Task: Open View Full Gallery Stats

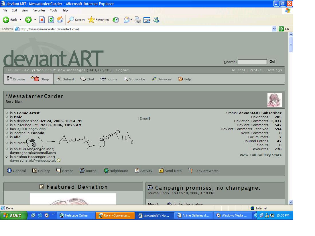Action: pos(260,155)
